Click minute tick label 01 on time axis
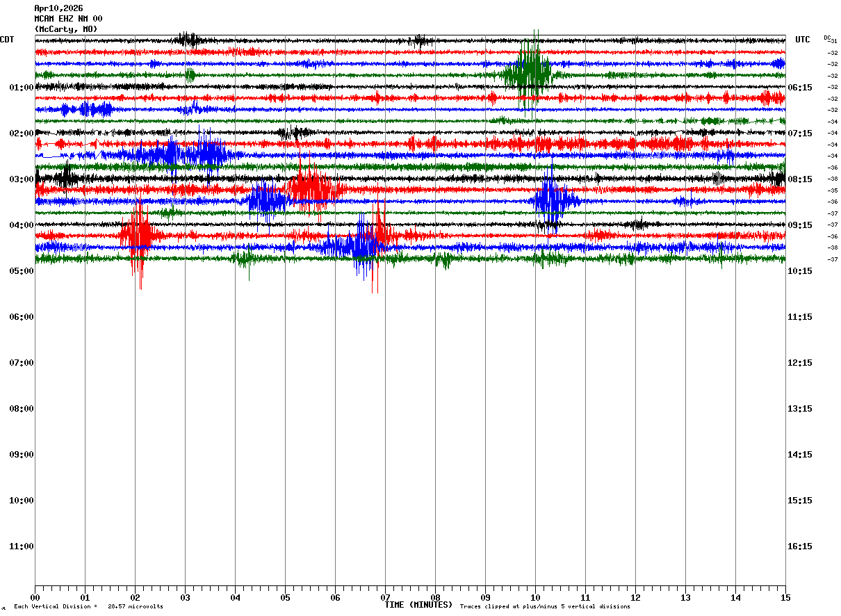Screen dimensions: 841x616 click(x=85, y=597)
